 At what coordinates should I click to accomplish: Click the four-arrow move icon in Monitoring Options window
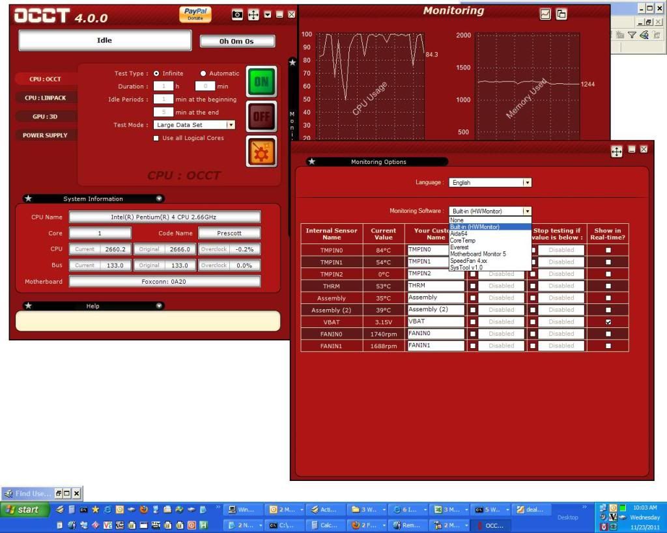[616, 152]
